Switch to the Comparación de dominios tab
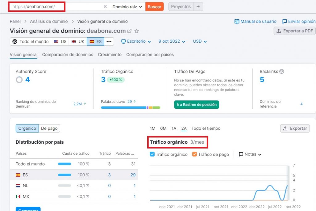Image resolution: width=316 pixels, height=211 pixels. pyautogui.click(x=68, y=54)
